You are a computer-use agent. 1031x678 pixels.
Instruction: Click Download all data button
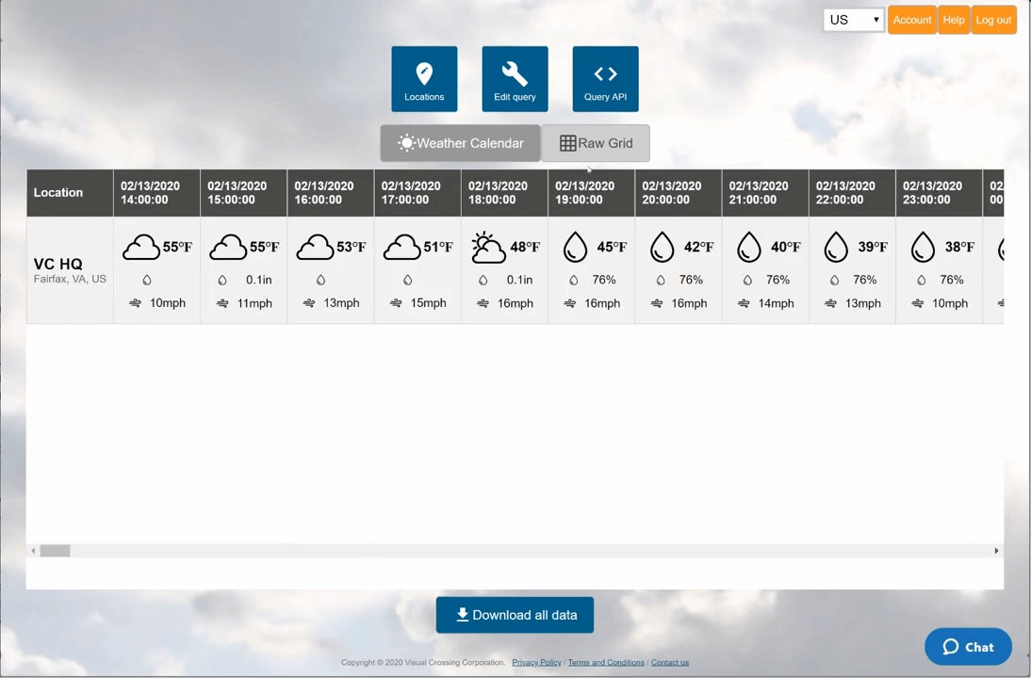515,615
